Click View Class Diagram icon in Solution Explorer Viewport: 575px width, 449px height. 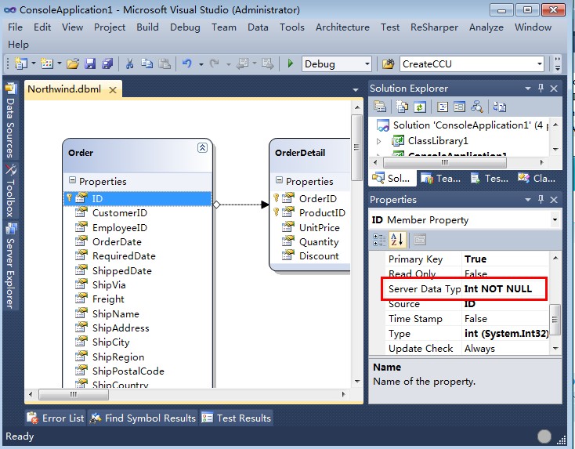tap(477, 107)
